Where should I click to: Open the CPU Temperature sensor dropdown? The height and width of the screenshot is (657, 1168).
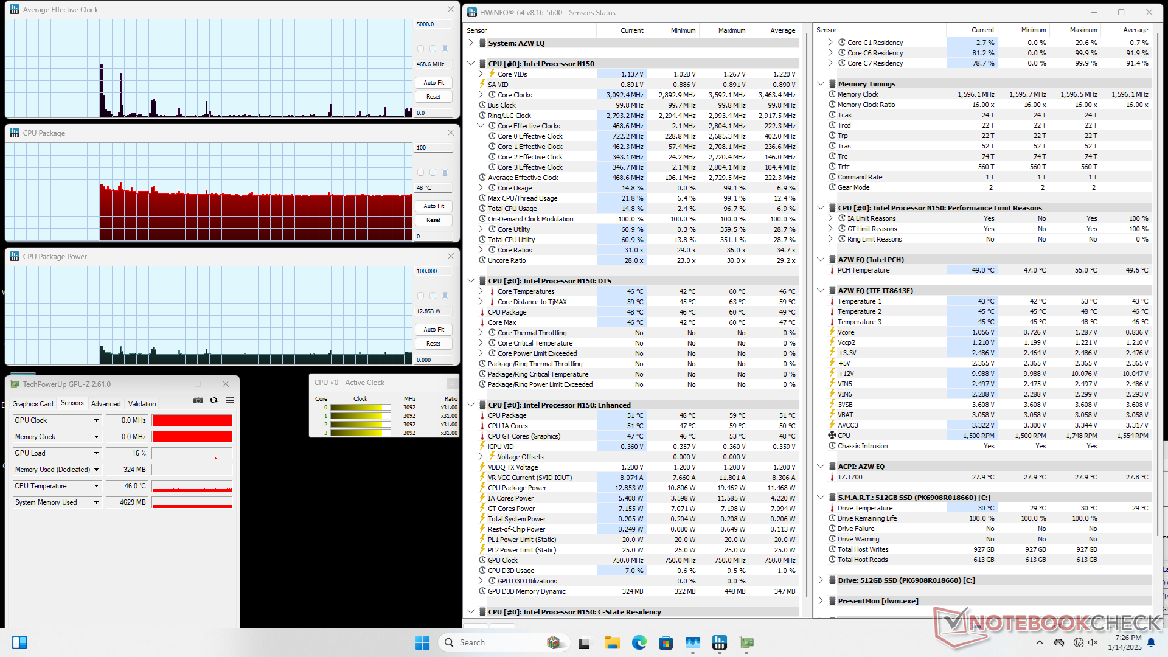pyautogui.click(x=96, y=486)
